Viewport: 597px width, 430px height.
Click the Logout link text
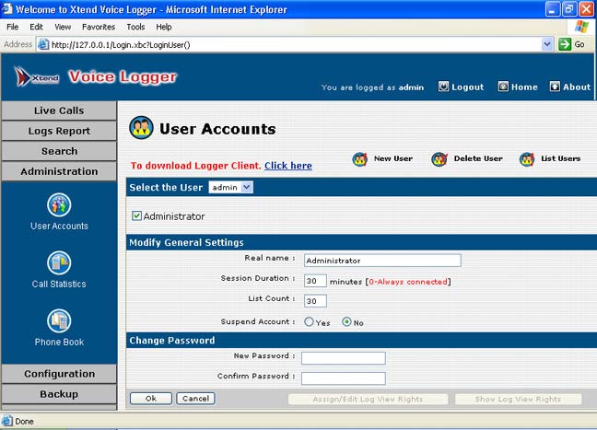click(x=467, y=87)
